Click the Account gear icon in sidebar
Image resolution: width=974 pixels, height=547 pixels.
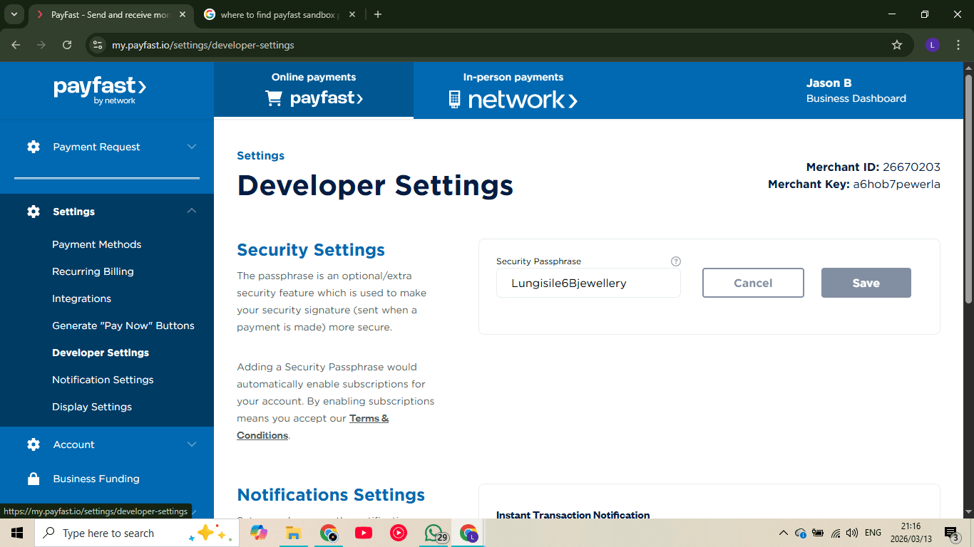[34, 444]
